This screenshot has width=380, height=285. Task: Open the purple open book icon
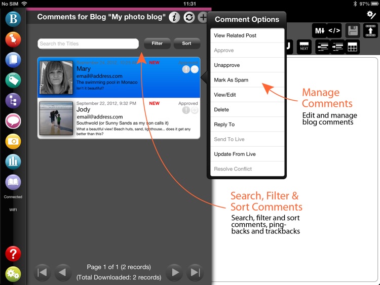13,182
